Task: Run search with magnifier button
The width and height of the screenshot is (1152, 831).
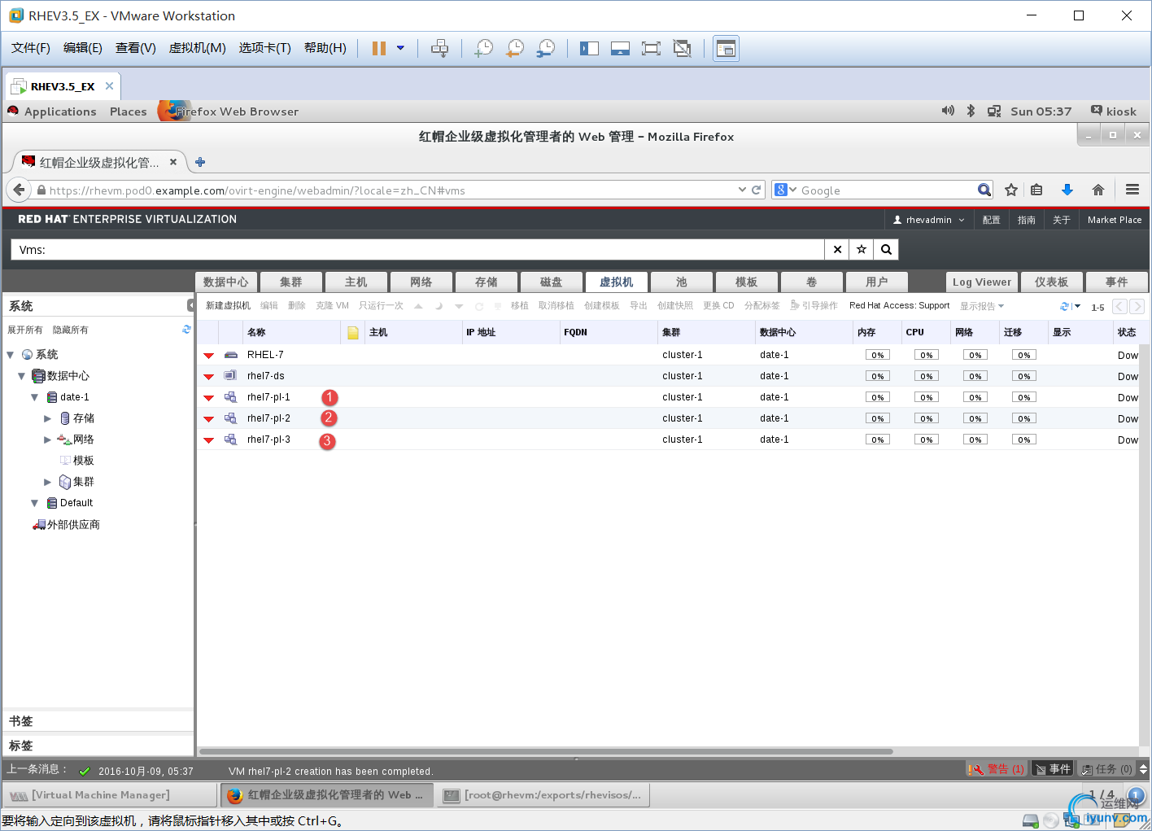Action: click(x=887, y=250)
